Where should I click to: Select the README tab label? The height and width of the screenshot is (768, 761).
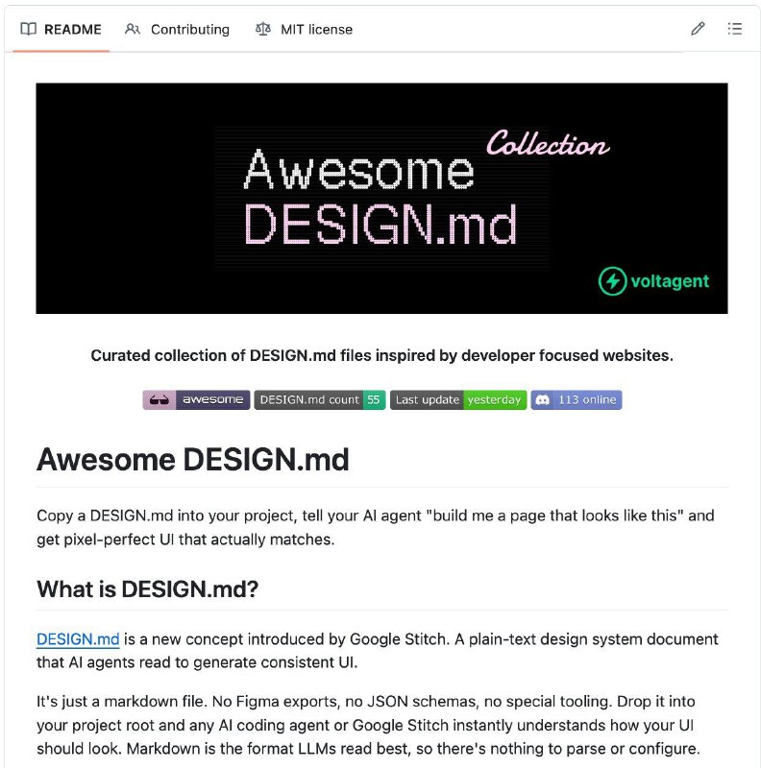click(x=72, y=29)
